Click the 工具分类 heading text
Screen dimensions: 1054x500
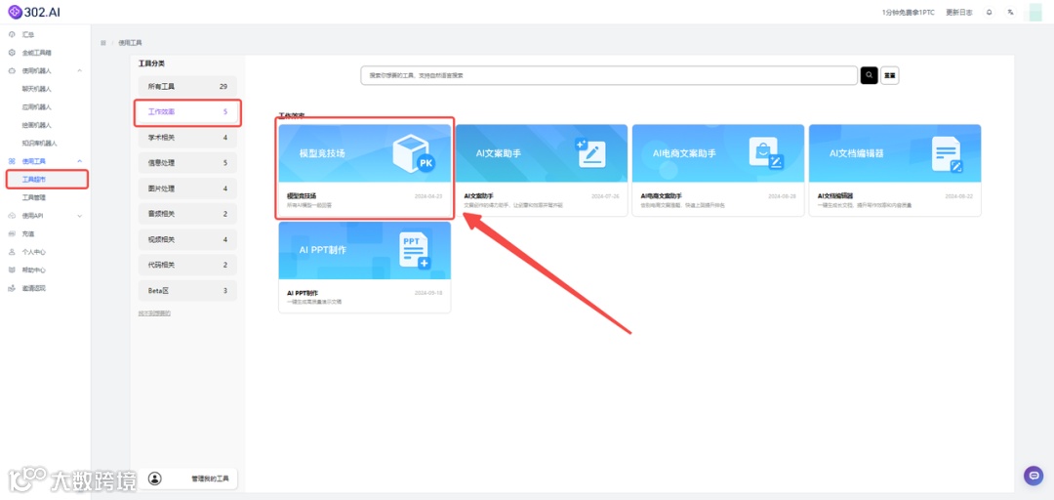(x=151, y=63)
